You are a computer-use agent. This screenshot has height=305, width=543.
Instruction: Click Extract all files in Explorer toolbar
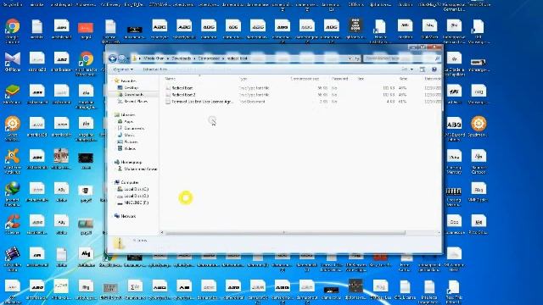click(155, 69)
